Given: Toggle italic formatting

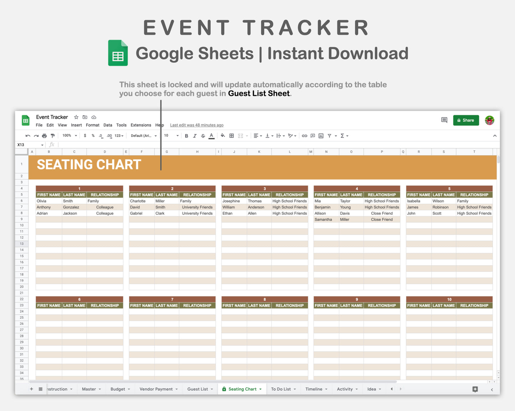Looking at the screenshot, I should click(195, 136).
